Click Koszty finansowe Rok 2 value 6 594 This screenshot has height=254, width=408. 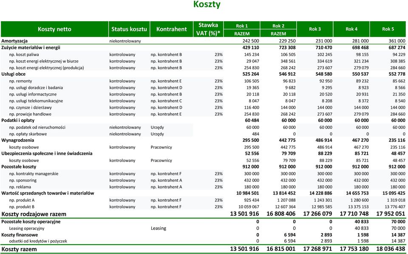pyautogui.click(x=290, y=235)
